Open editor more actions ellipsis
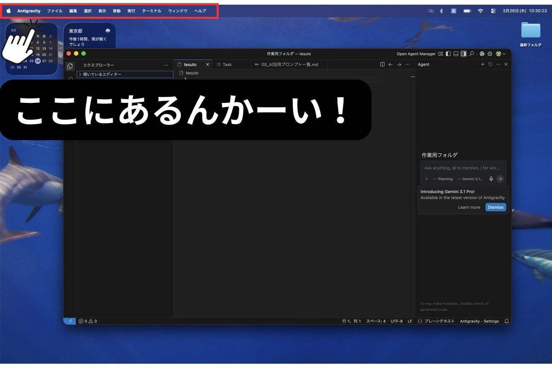 pos(408,64)
